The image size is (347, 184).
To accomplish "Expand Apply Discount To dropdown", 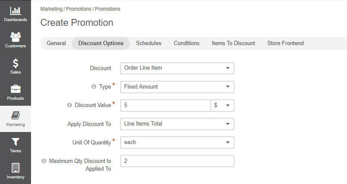I will (177, 124).
